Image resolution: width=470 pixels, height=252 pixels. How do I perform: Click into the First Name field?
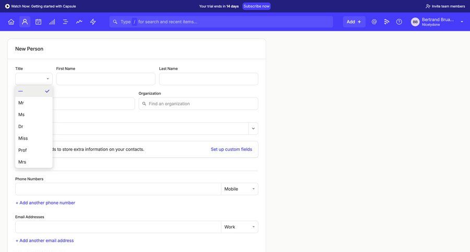[105, 79]
